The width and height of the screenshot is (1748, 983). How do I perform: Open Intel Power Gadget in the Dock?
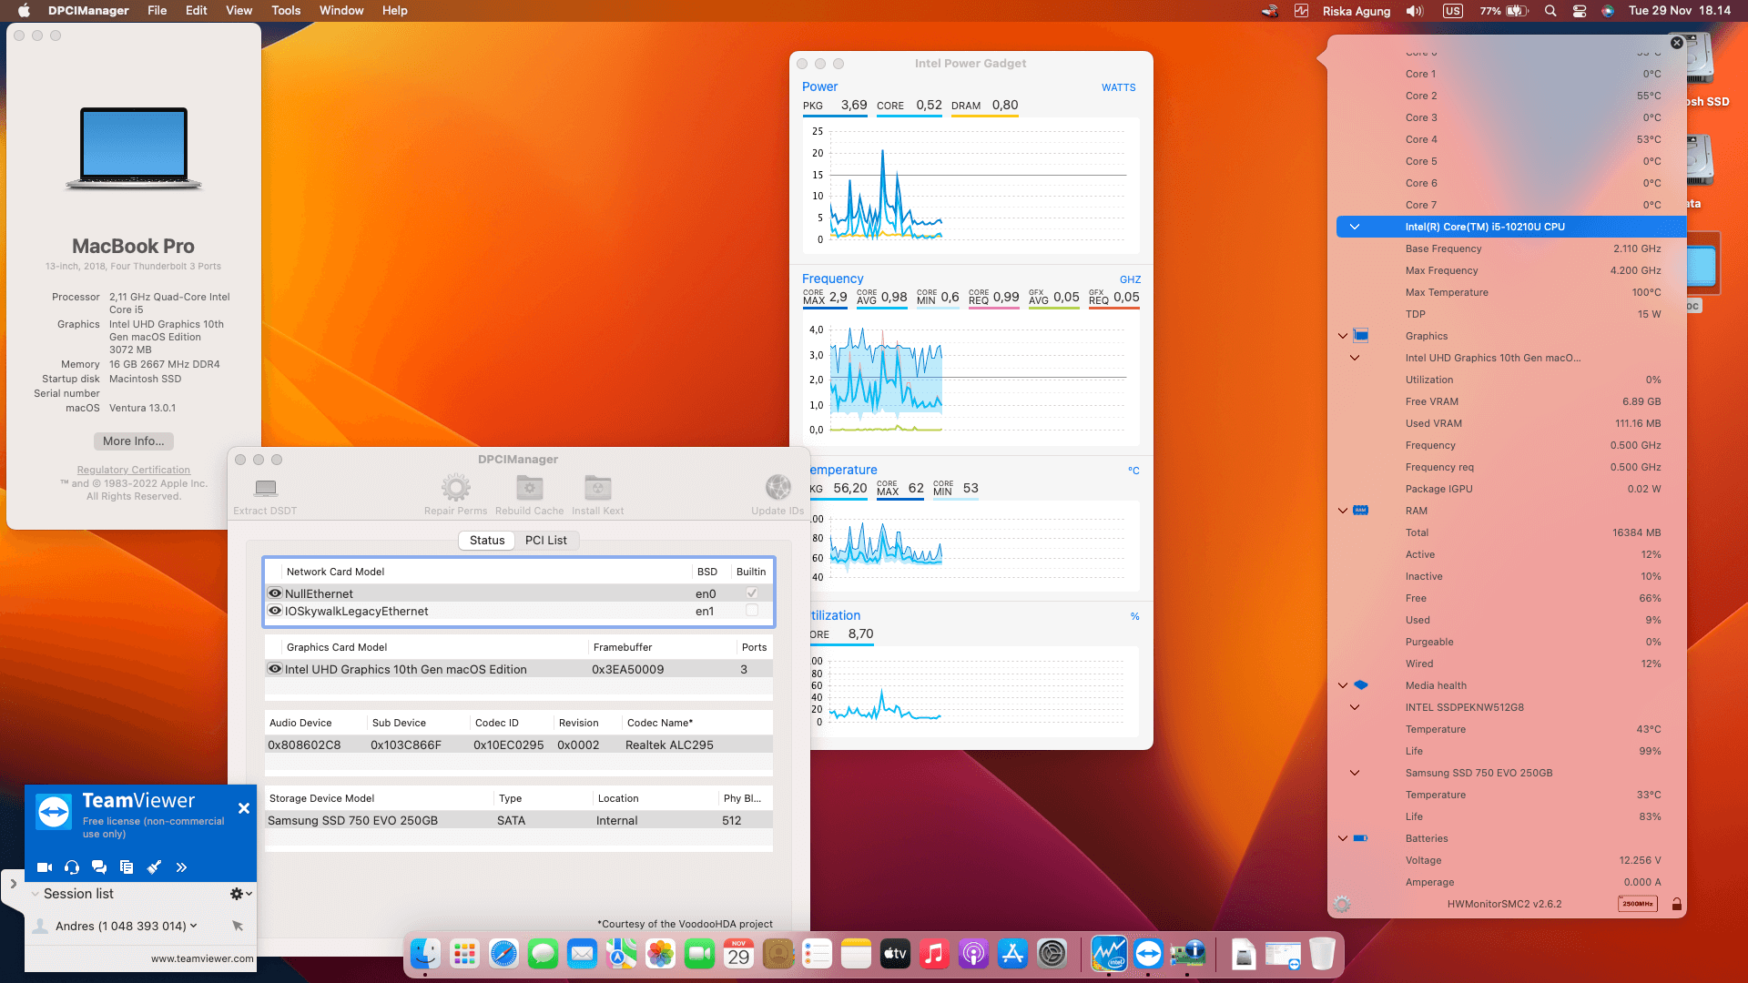(x=1109, y=953)
